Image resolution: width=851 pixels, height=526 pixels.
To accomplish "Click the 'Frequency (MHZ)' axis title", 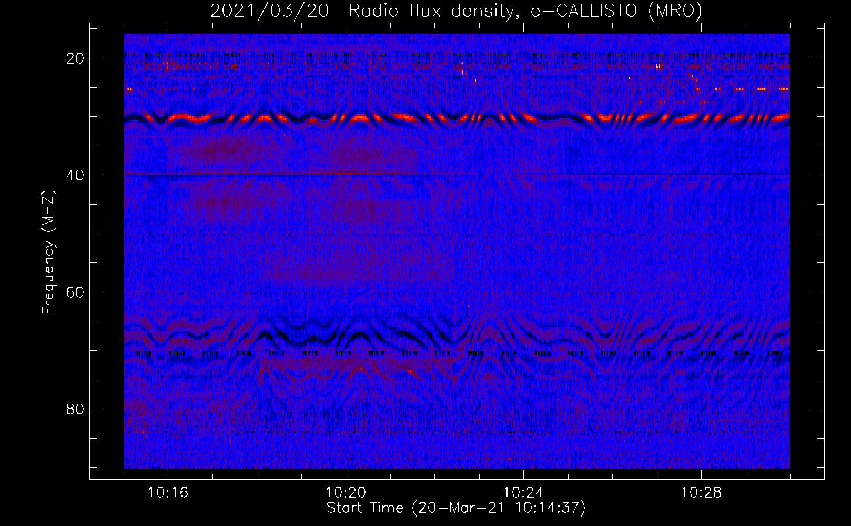I will coord(48,252).
